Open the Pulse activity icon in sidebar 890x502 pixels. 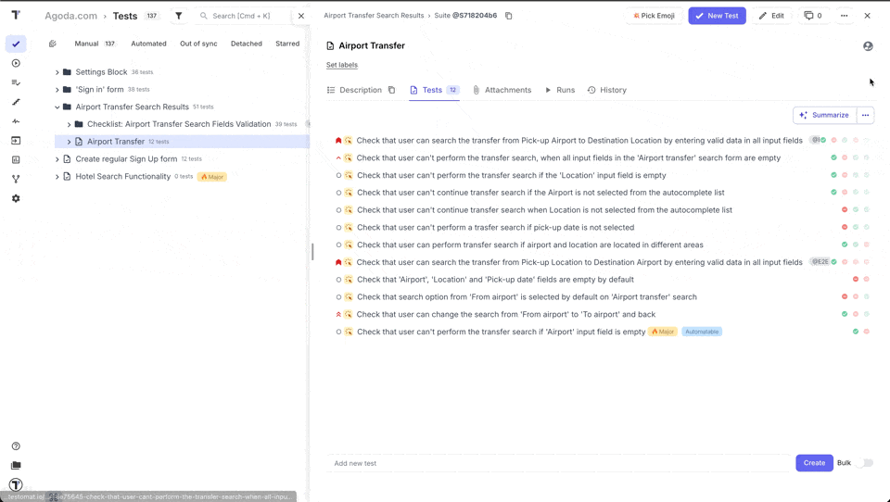click(16, 121)
